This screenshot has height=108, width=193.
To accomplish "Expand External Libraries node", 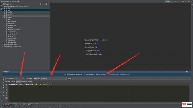I will coord(3,44).
